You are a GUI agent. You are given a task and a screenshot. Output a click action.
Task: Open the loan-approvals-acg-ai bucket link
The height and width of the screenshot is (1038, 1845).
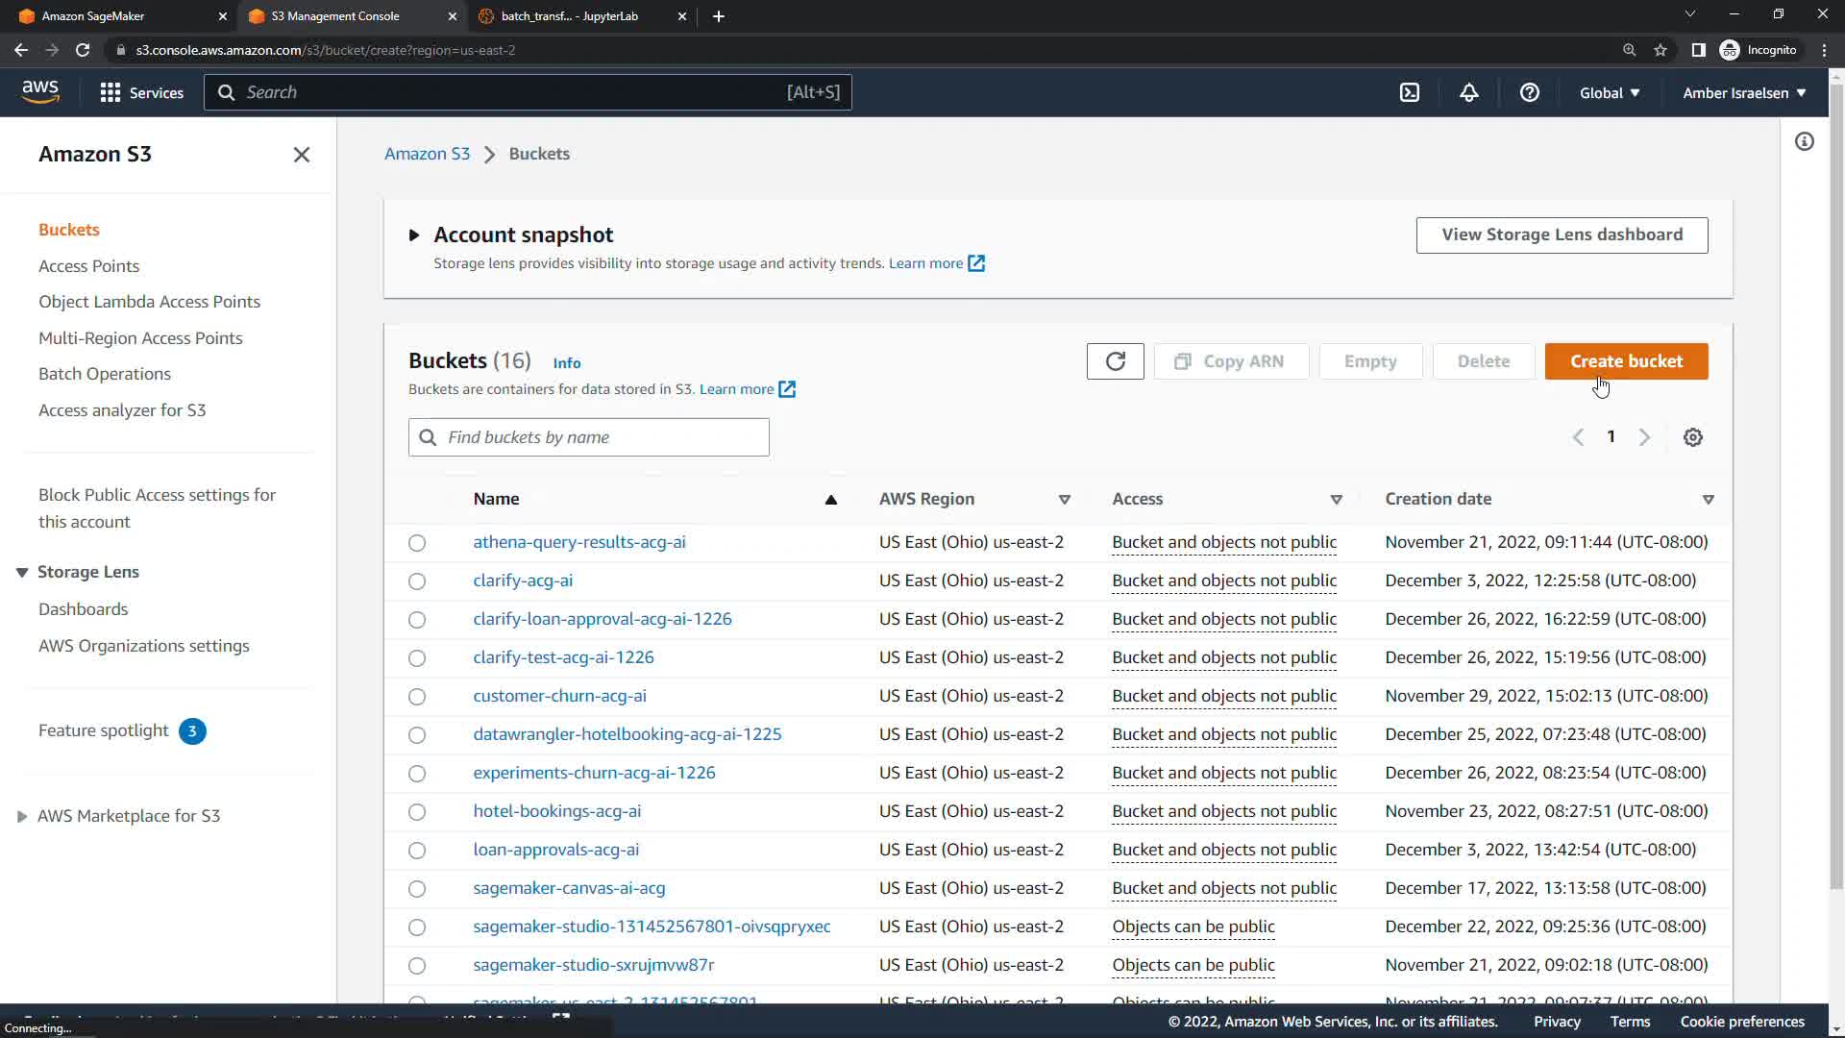tap(555, 850)
